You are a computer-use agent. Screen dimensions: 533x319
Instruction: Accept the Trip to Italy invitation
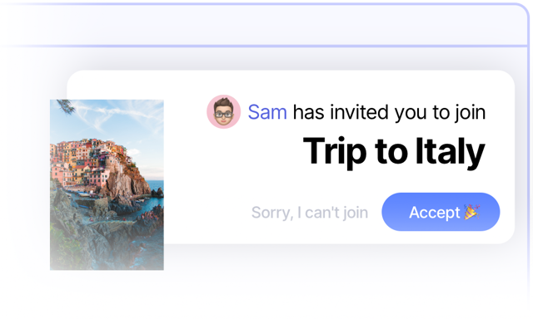click(x=441, y=212)
